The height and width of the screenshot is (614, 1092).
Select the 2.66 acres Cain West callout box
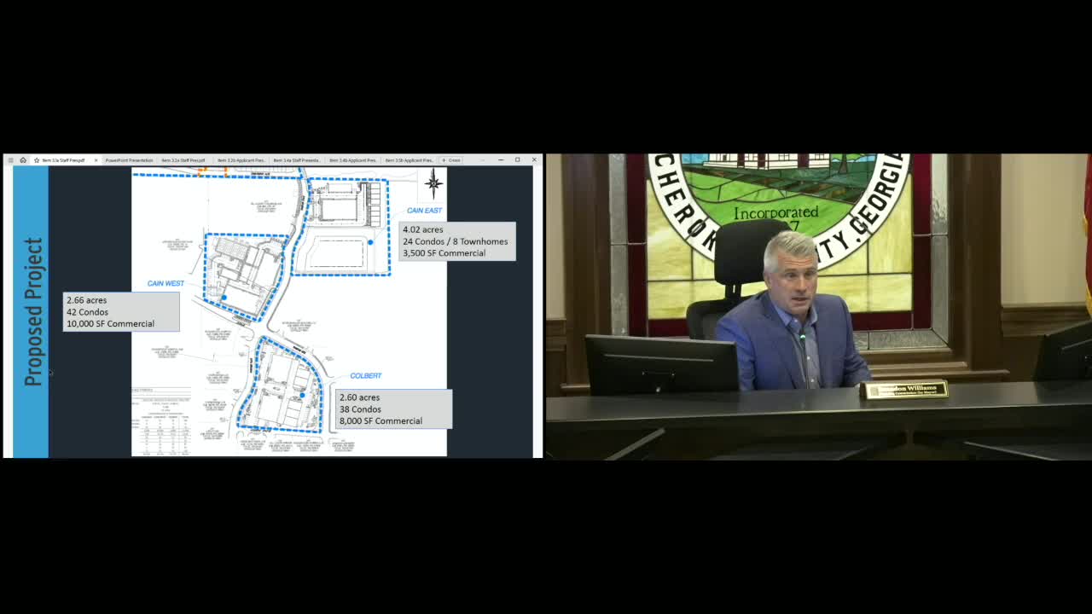pos(121,311)
